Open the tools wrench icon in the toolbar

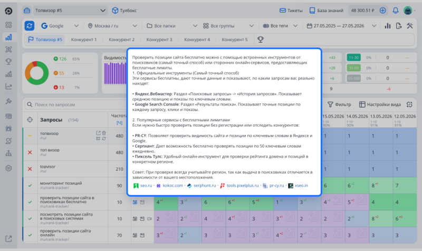pos(410,26)
